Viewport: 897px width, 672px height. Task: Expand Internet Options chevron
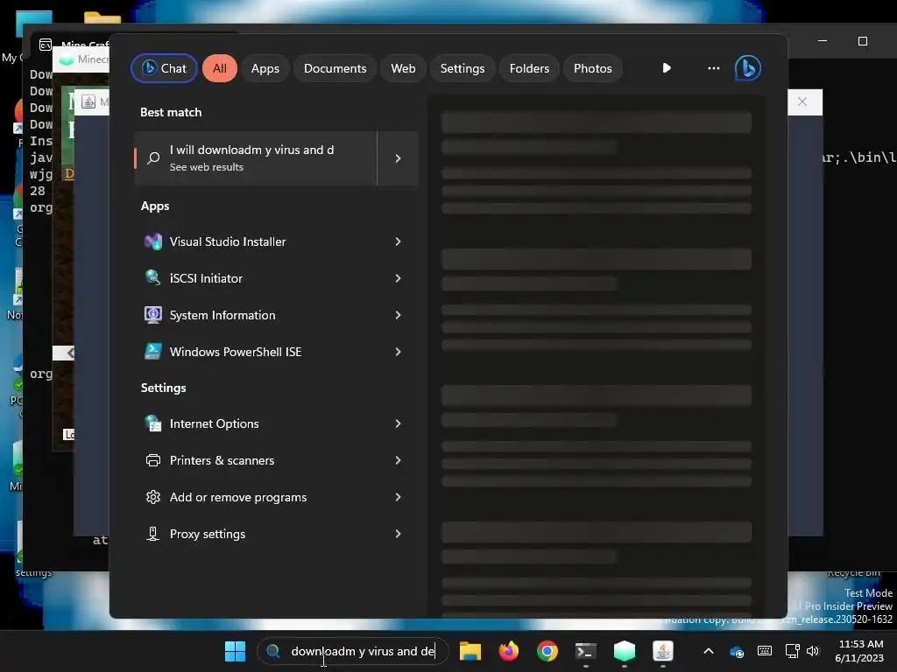(x=399, y=423)
